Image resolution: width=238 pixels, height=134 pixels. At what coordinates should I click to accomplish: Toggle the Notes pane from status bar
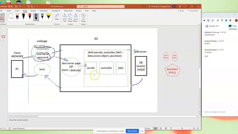coord(148,128)
